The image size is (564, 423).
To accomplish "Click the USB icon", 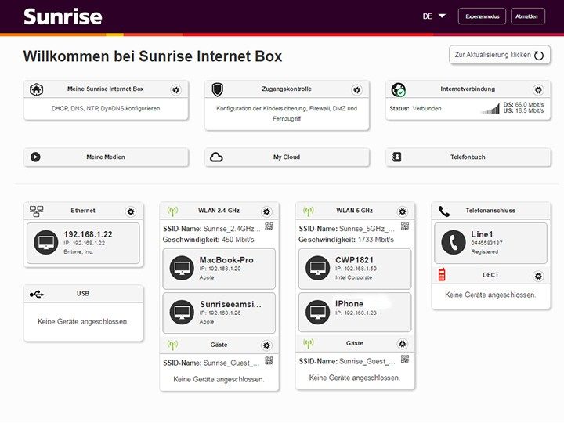I will (37, 295).
